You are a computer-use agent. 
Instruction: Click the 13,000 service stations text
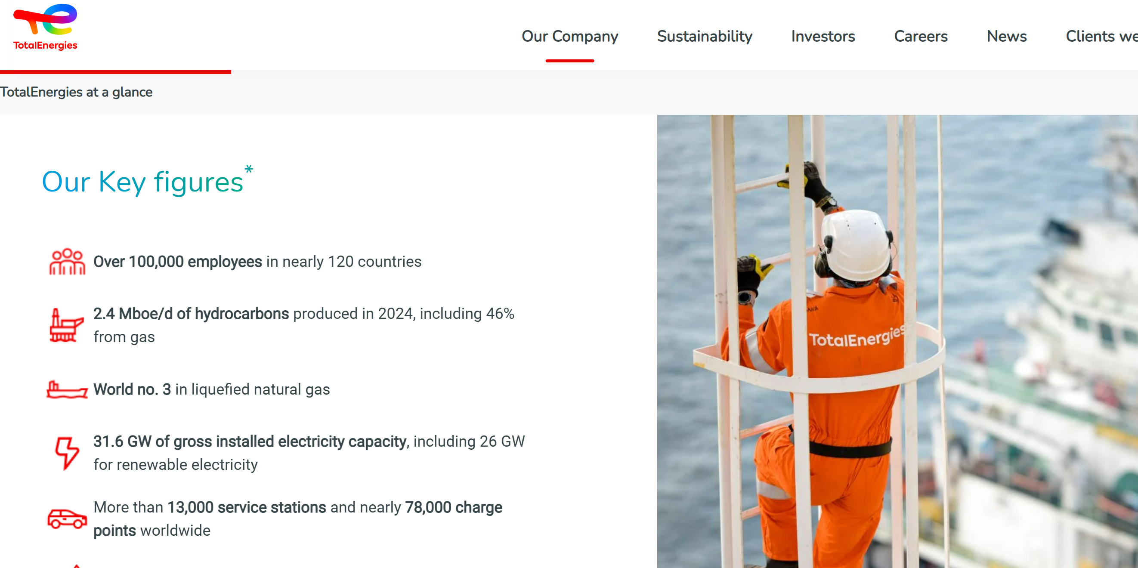(246, 507)
